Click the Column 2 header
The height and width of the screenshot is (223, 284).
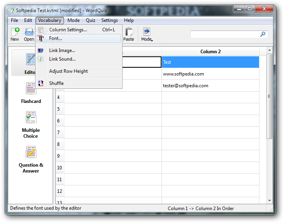coord(211,52)
